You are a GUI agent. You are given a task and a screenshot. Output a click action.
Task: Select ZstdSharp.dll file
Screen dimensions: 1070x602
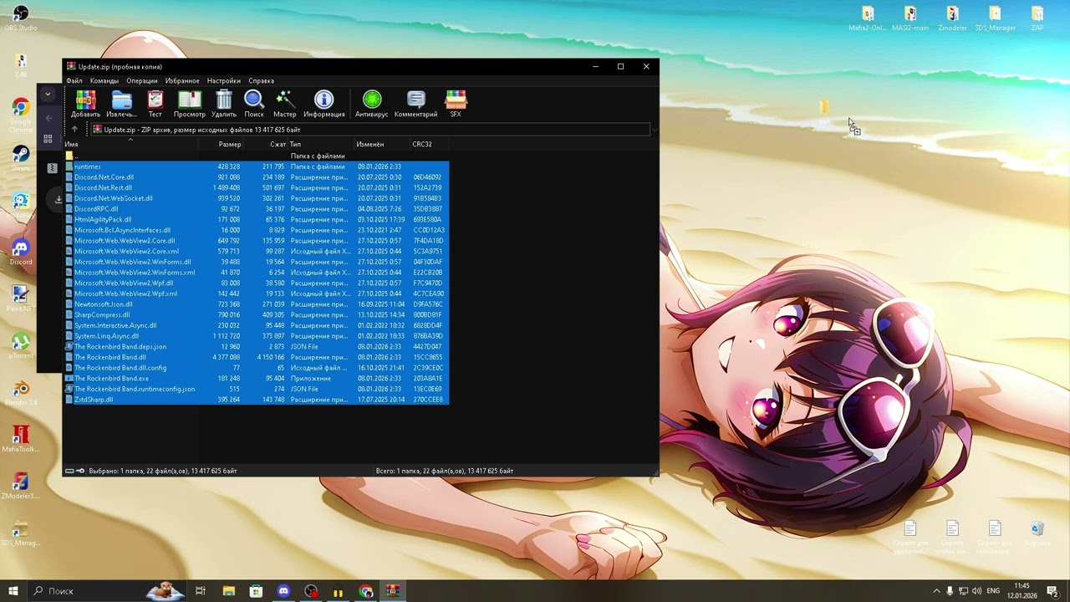click(x=257, y=400)
